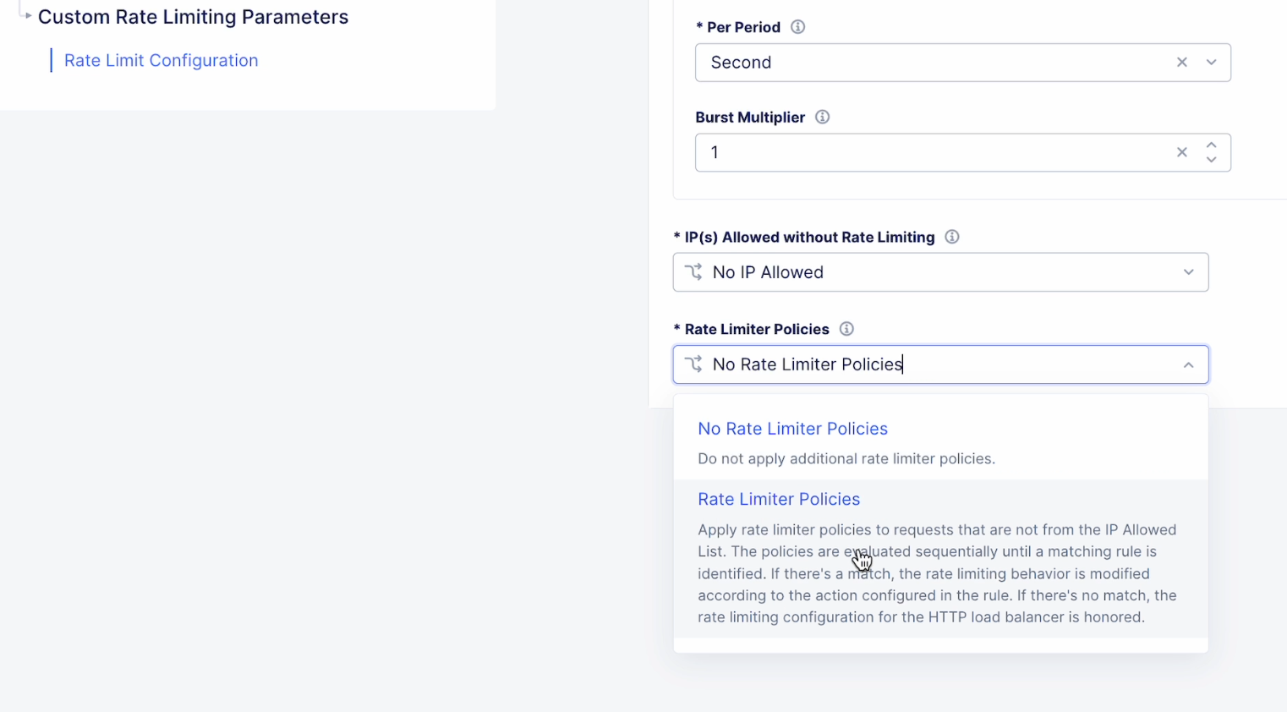Select the No Rate Limiter Policies option

click(792, 429)
